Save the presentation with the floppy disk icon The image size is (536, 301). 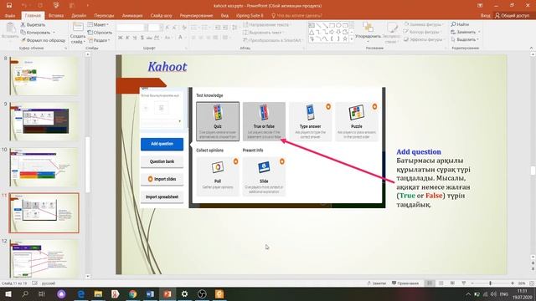point(9,6)
